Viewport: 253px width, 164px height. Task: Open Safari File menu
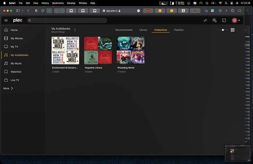tap(21, 3)
